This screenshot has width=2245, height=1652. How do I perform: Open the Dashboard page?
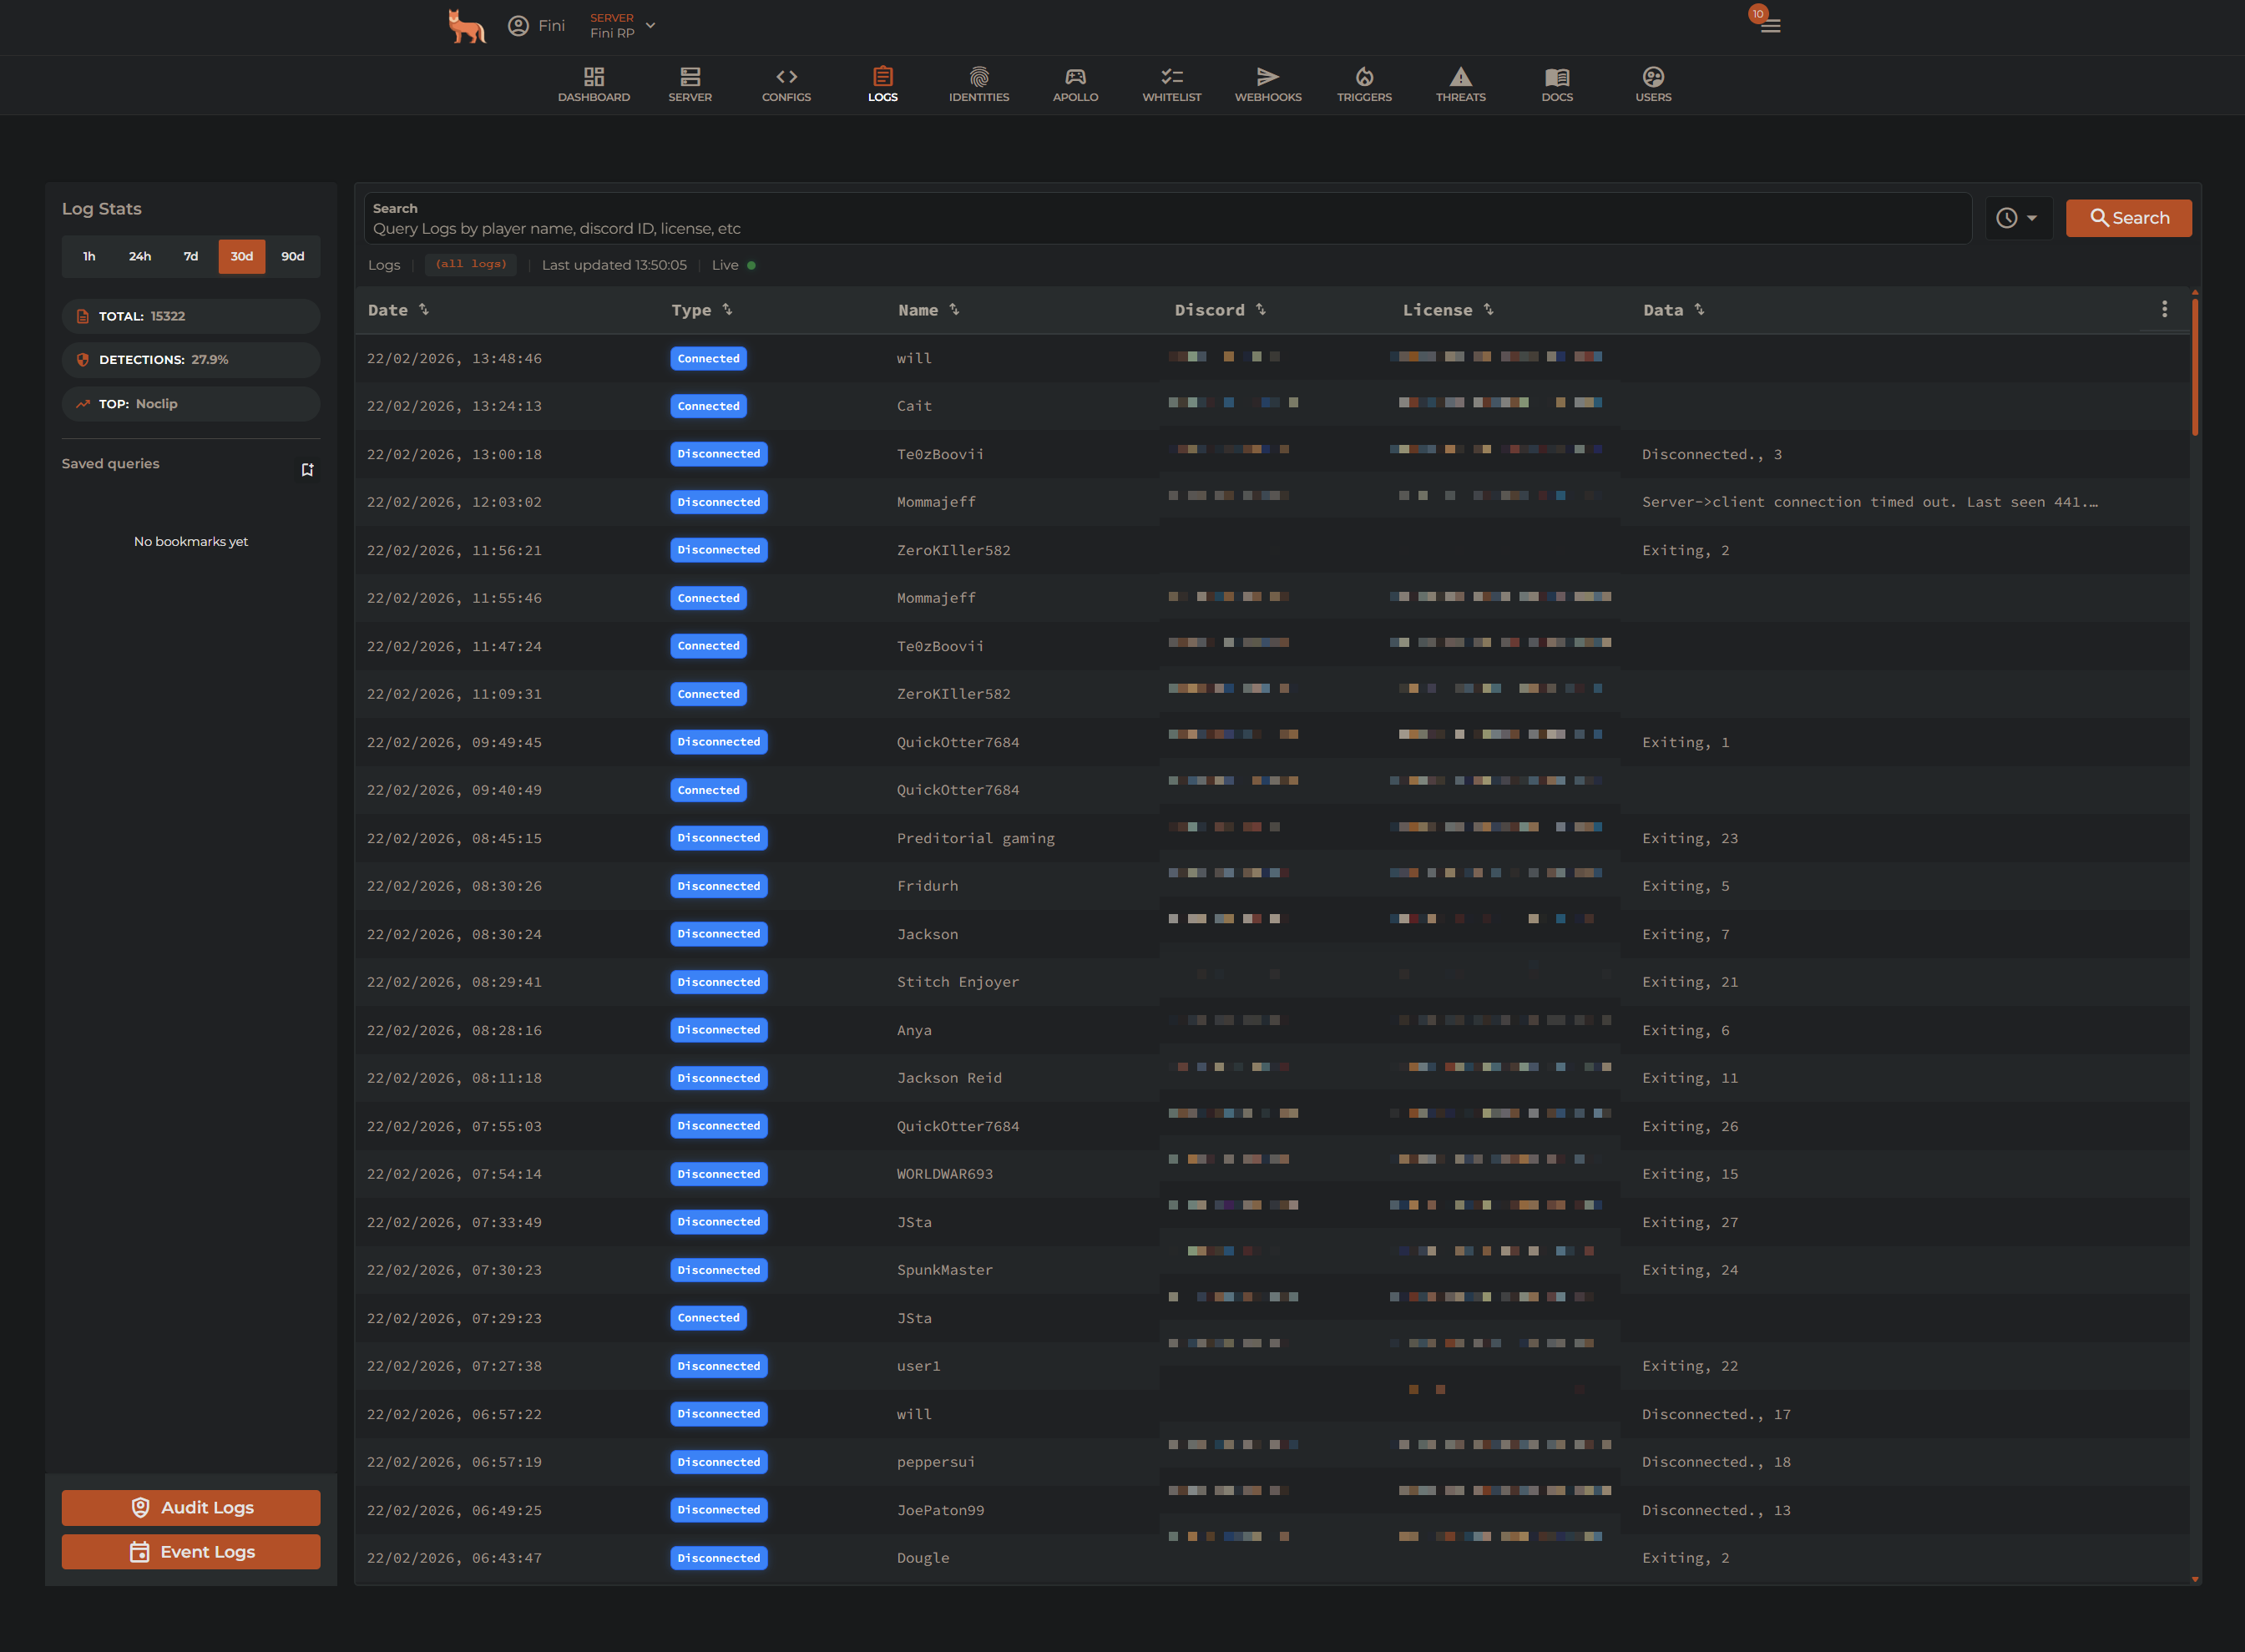pyautogui.click(x=594, y=85)
